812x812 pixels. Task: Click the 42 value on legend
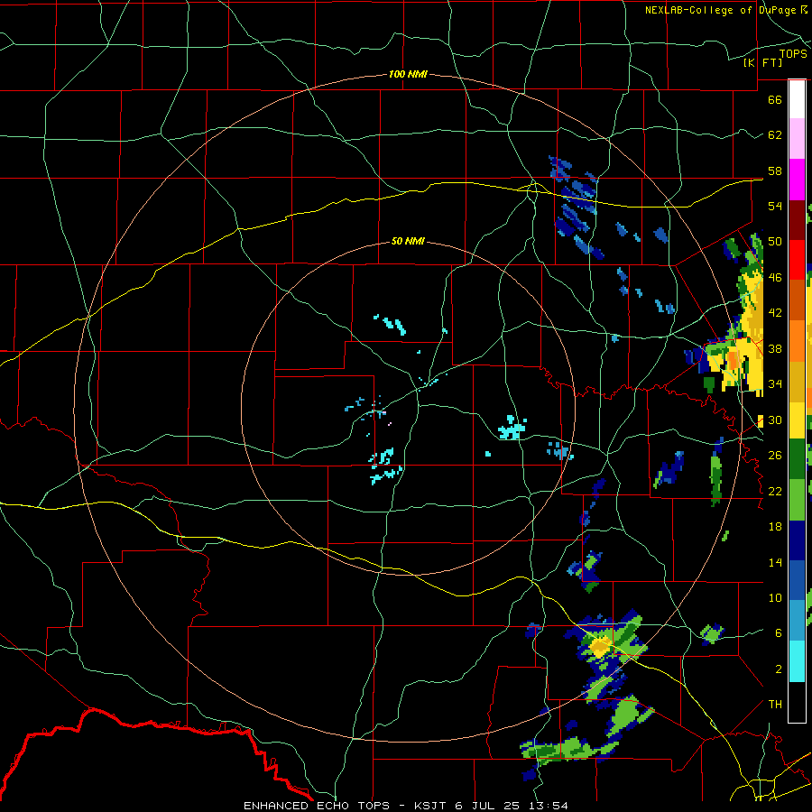775,313
